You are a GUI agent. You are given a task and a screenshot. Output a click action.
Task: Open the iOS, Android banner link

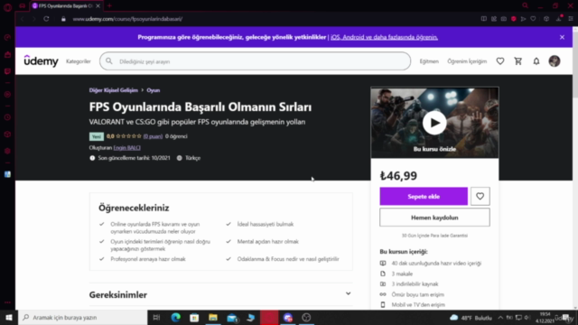pos(384,37)
